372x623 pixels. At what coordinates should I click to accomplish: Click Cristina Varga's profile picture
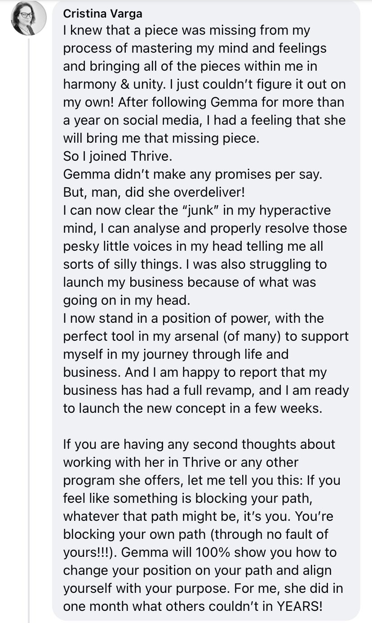29,18
